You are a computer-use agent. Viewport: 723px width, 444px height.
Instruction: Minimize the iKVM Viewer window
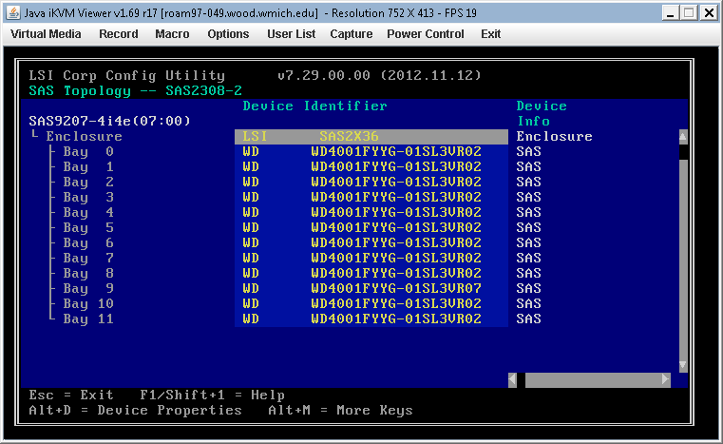coord(671,13)
